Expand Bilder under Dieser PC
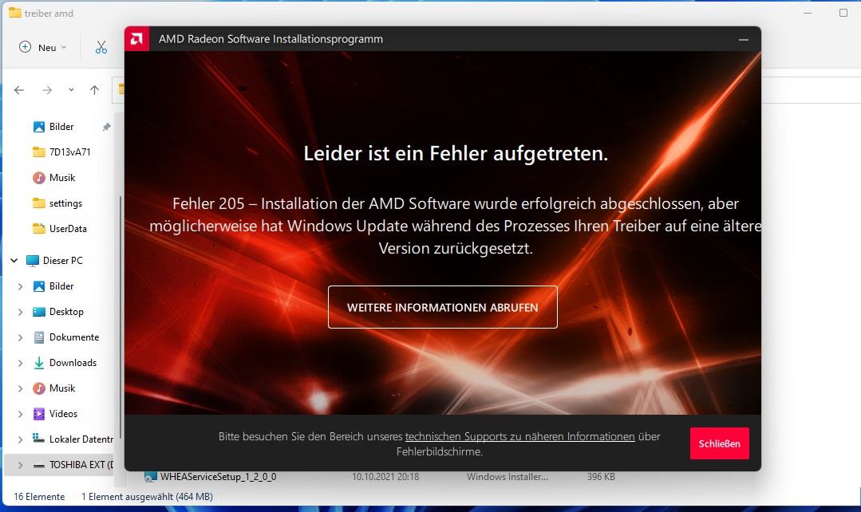 click(x=20, y=286)
